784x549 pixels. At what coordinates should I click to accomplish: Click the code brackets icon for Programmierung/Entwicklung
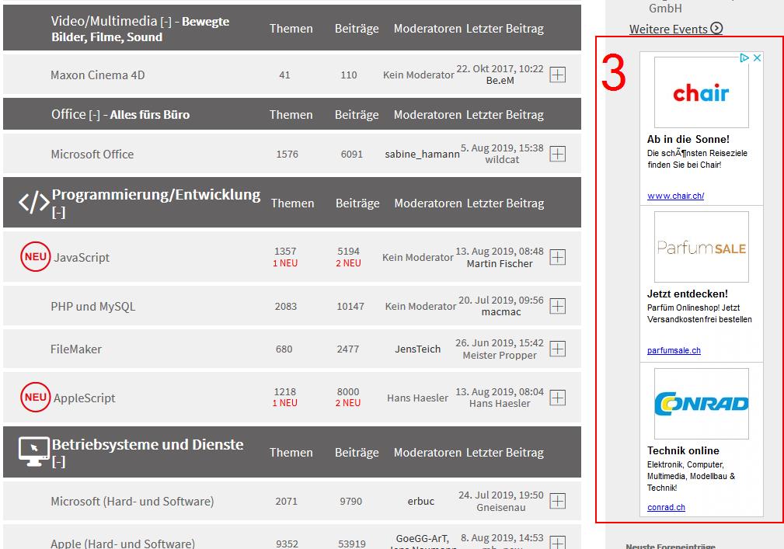(x=34, y=203)
